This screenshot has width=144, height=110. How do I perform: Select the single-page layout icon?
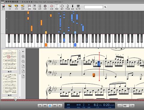(x=23, y=66)
